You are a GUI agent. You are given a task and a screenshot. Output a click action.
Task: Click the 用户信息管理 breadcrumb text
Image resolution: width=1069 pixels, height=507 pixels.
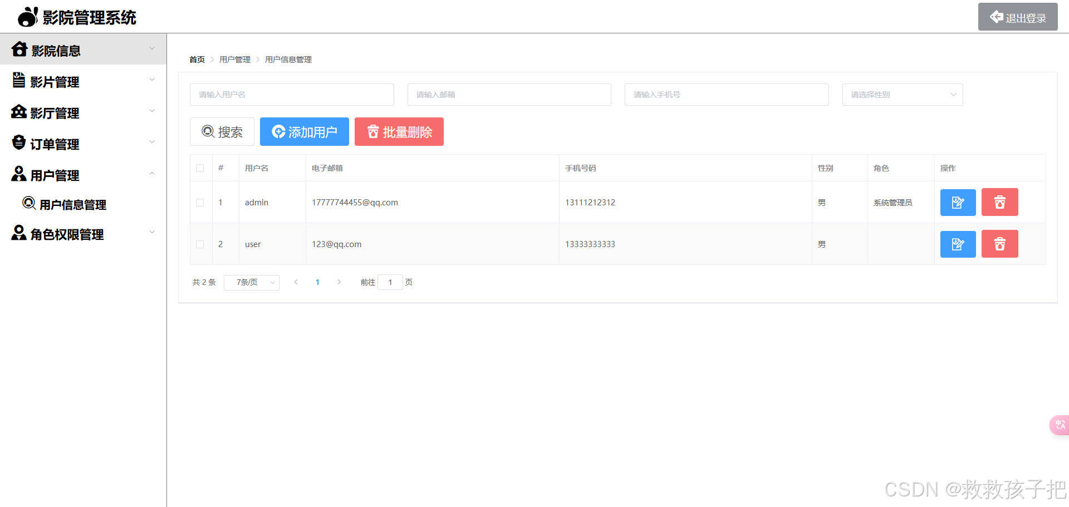[x=288, y=60]
